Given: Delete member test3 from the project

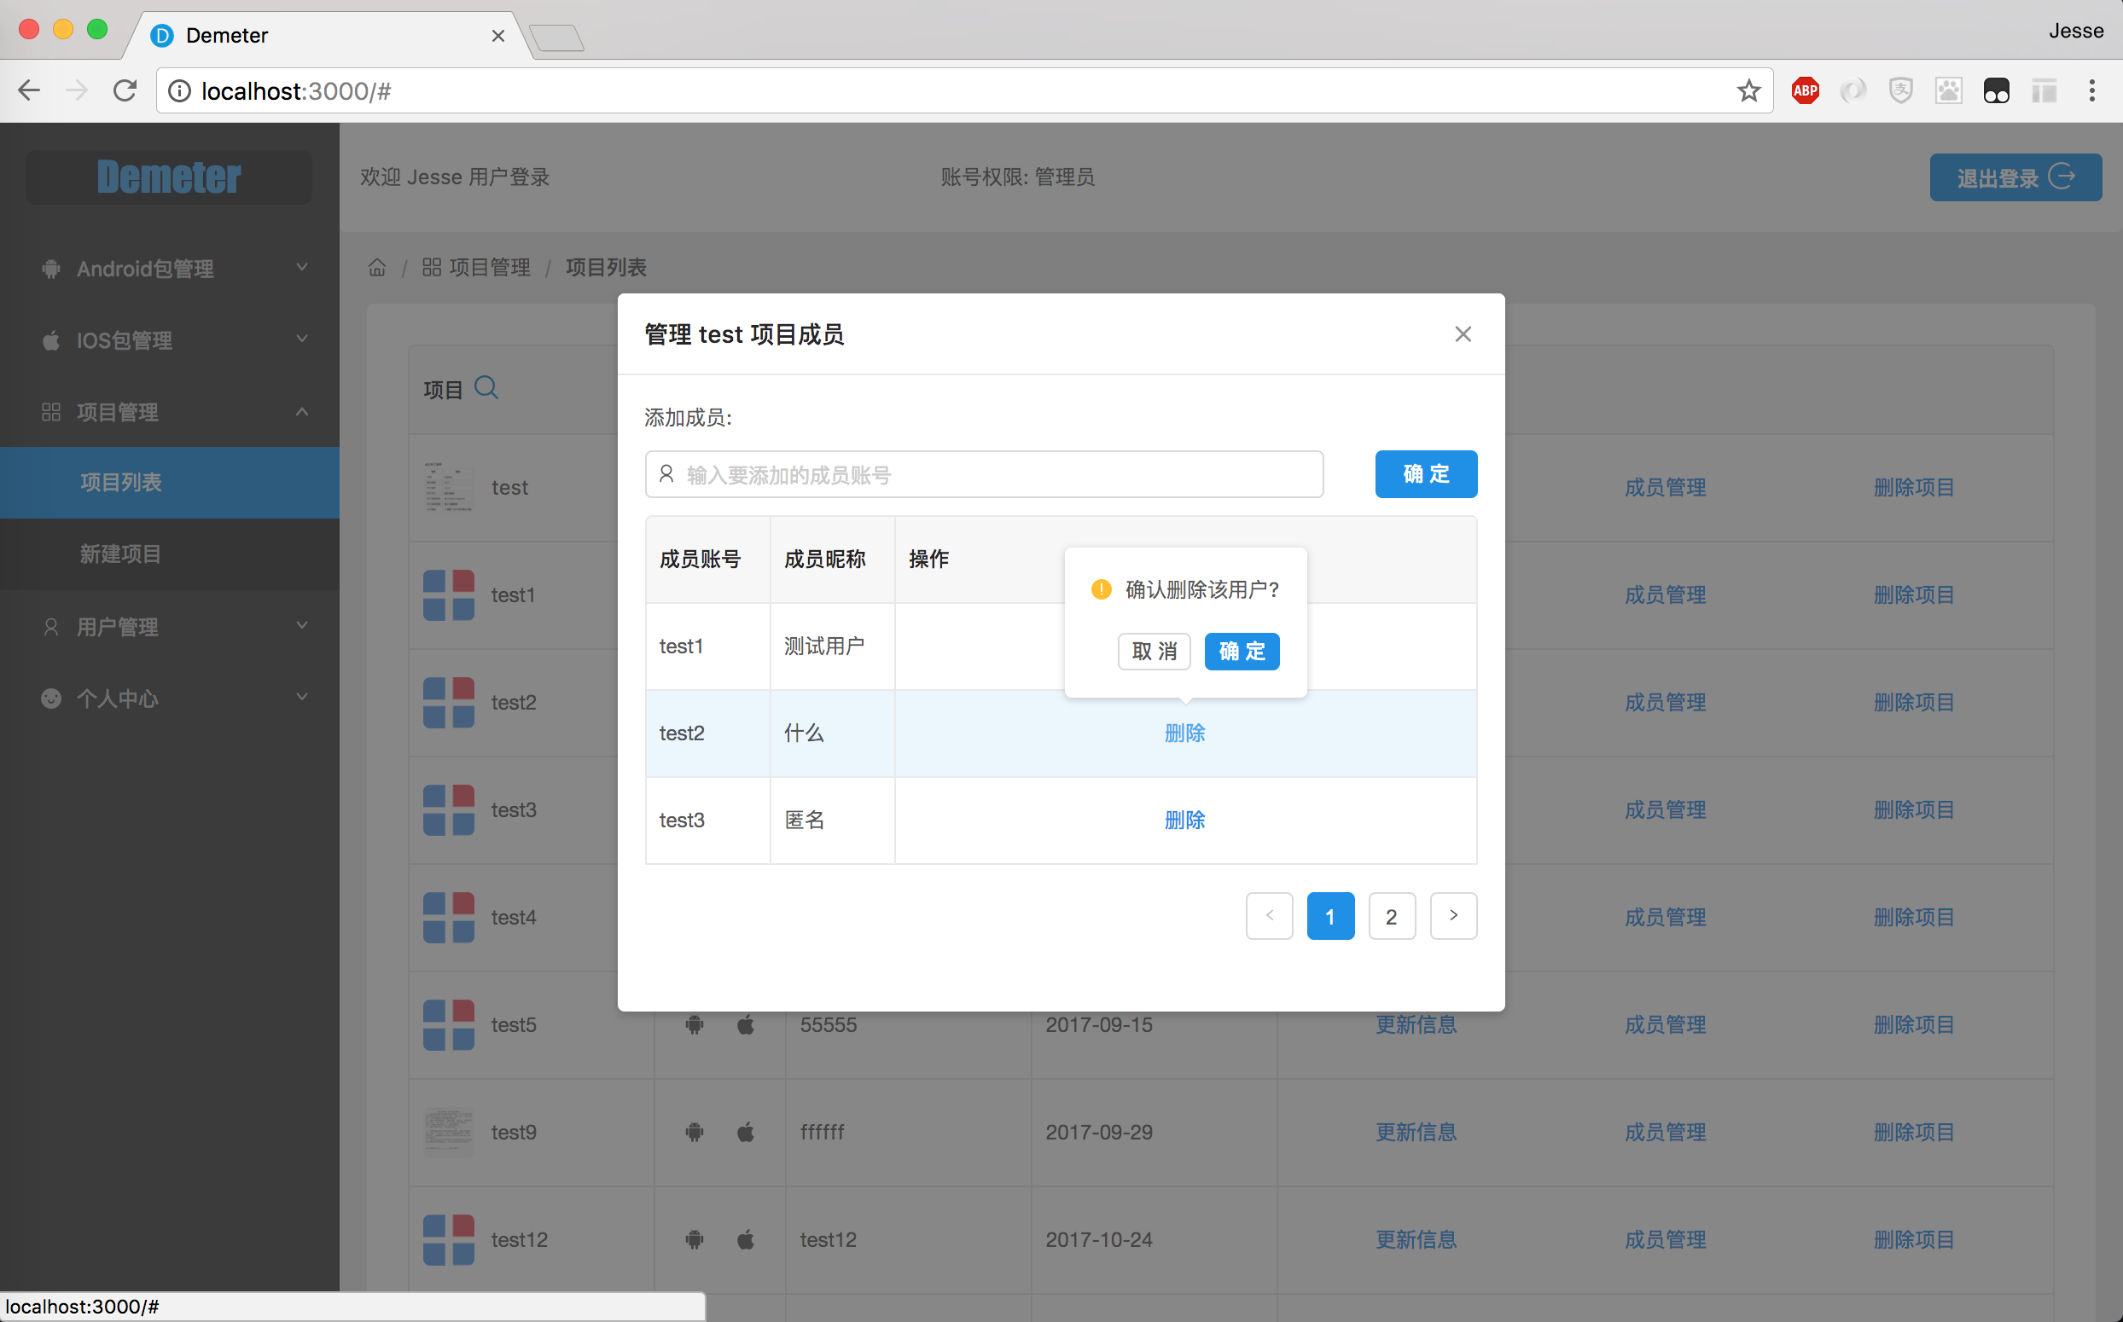Looking at the screenshot, I should click(1184, 820).
